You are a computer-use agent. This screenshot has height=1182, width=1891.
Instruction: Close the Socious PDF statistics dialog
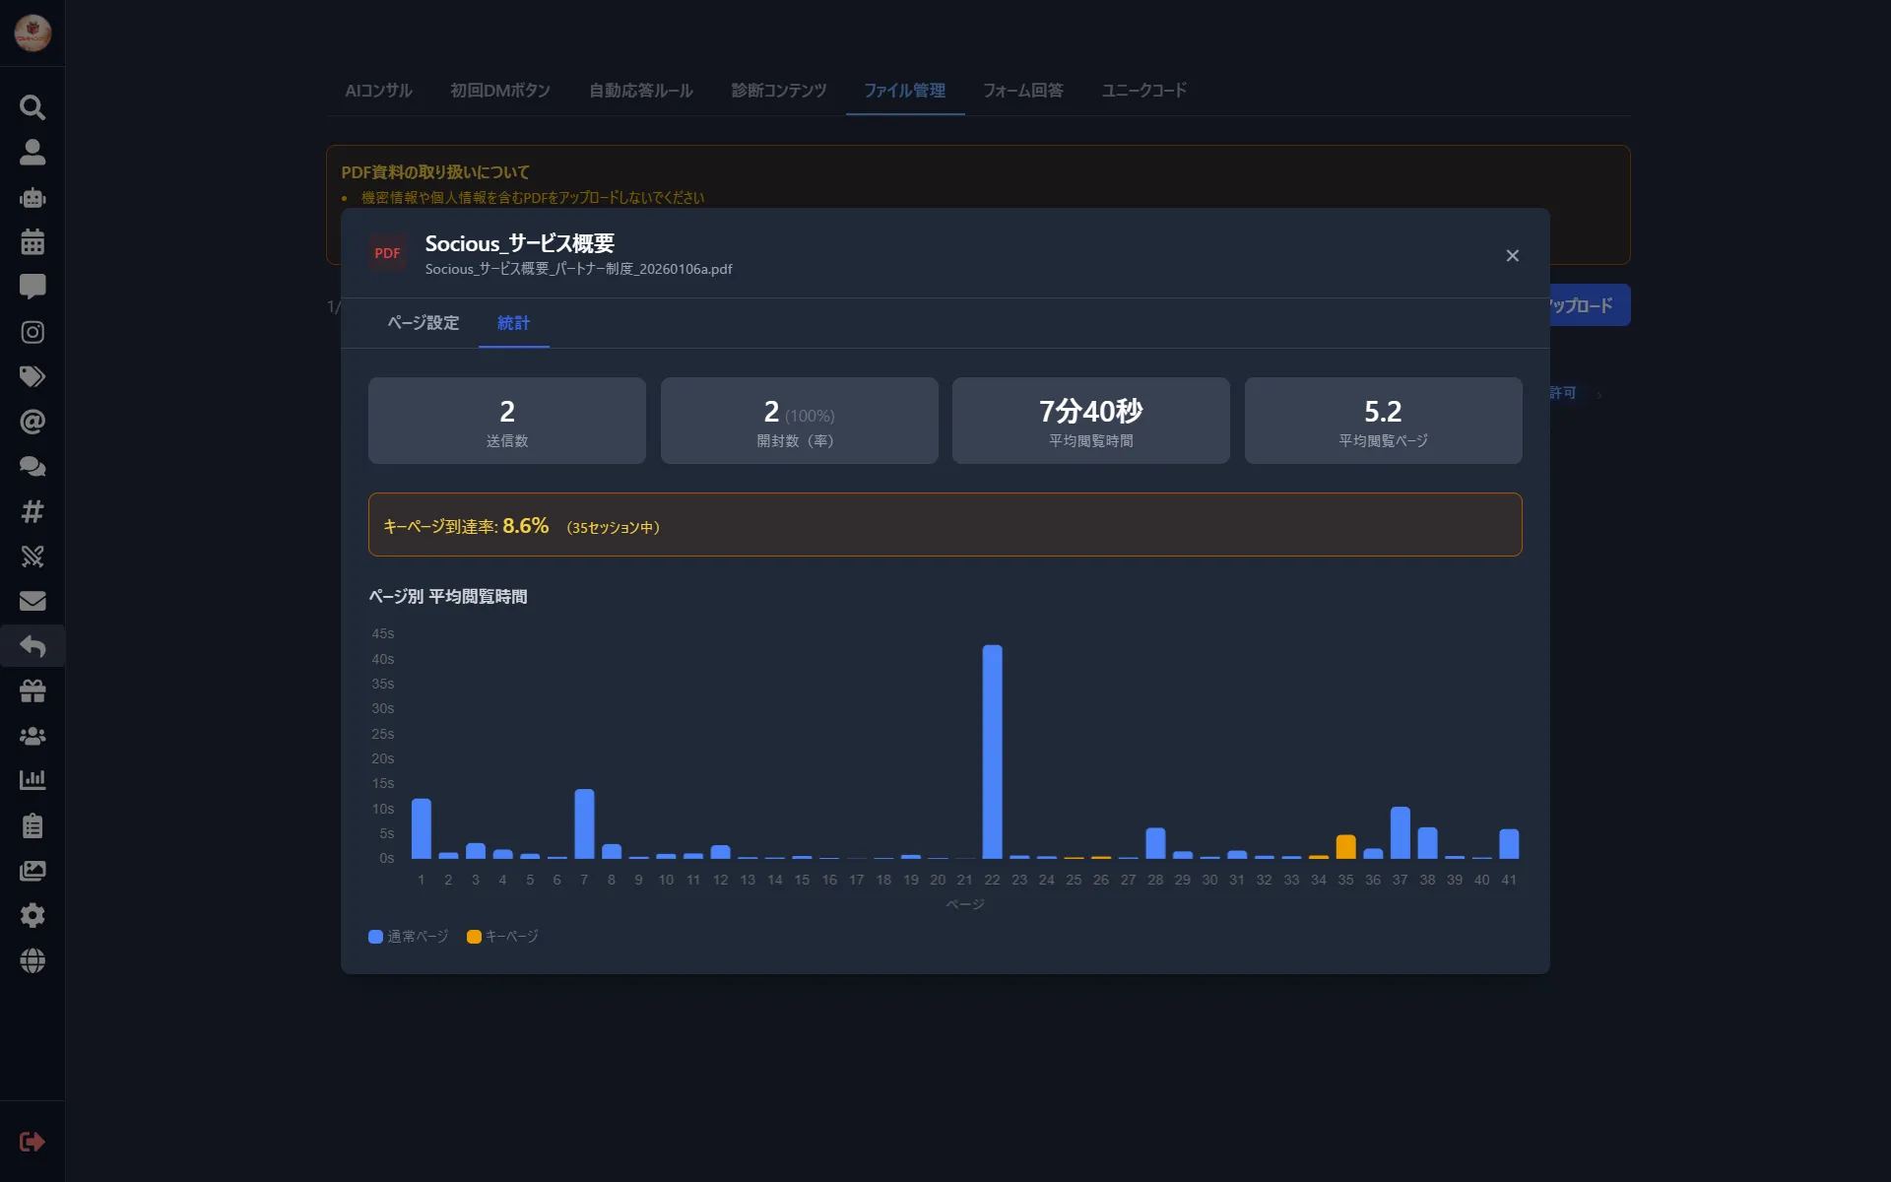point(1513,256)
